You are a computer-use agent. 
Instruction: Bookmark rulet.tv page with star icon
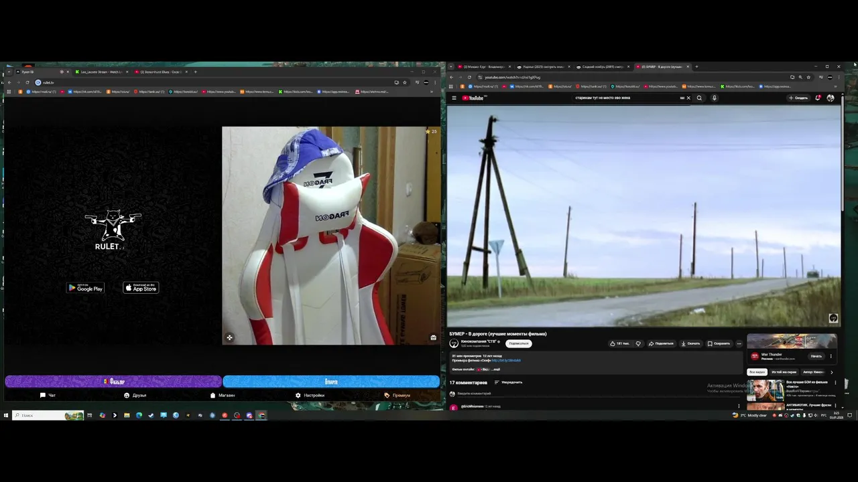pos(404,82)
